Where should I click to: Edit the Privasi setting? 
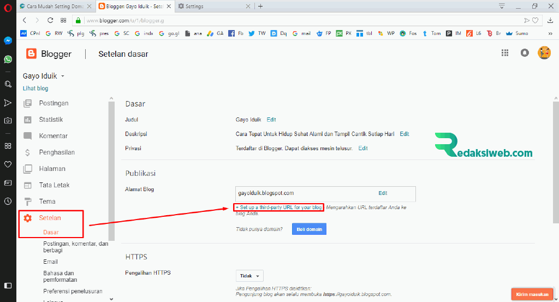(x=363, y=149)
